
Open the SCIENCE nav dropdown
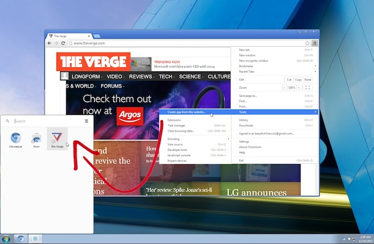click(x=191, y=77)
